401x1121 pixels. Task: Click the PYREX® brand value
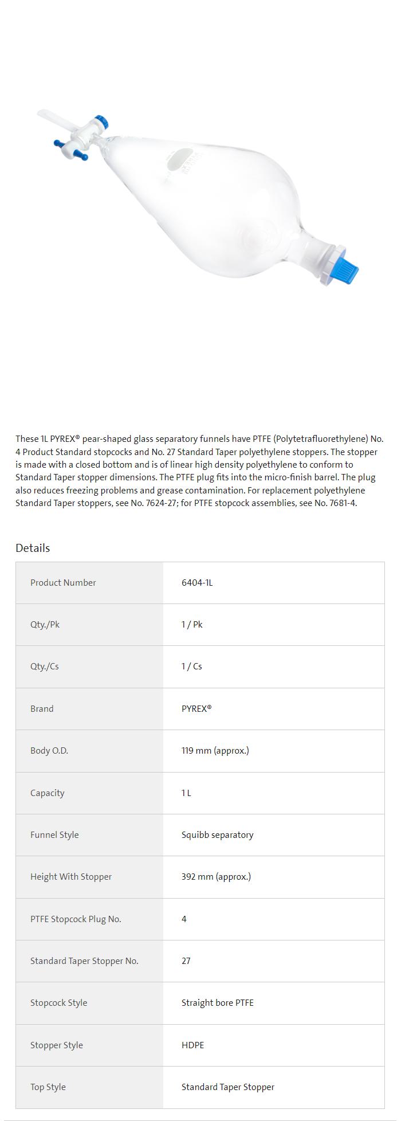pyautogui.click(x=196, y=708)
